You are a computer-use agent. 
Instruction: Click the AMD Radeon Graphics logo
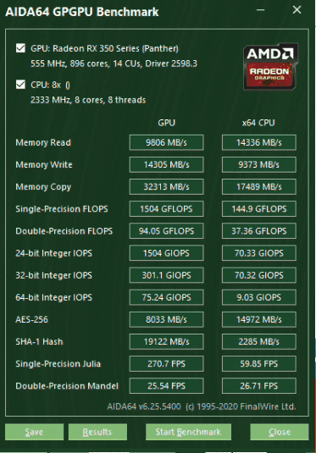click(x=271, y=67)
